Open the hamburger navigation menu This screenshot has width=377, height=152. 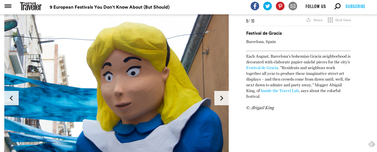point(8,6)
